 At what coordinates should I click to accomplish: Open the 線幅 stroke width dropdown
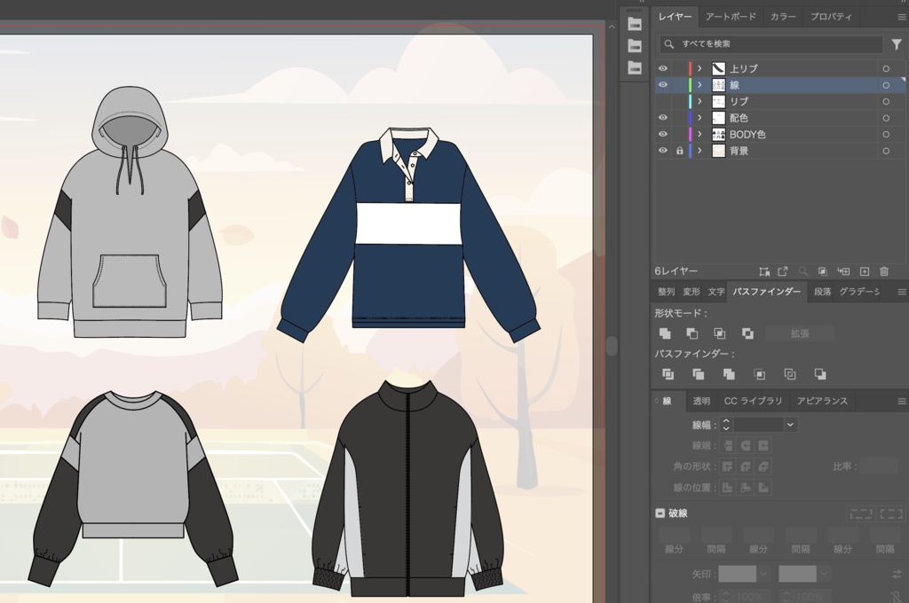(789, 425)
